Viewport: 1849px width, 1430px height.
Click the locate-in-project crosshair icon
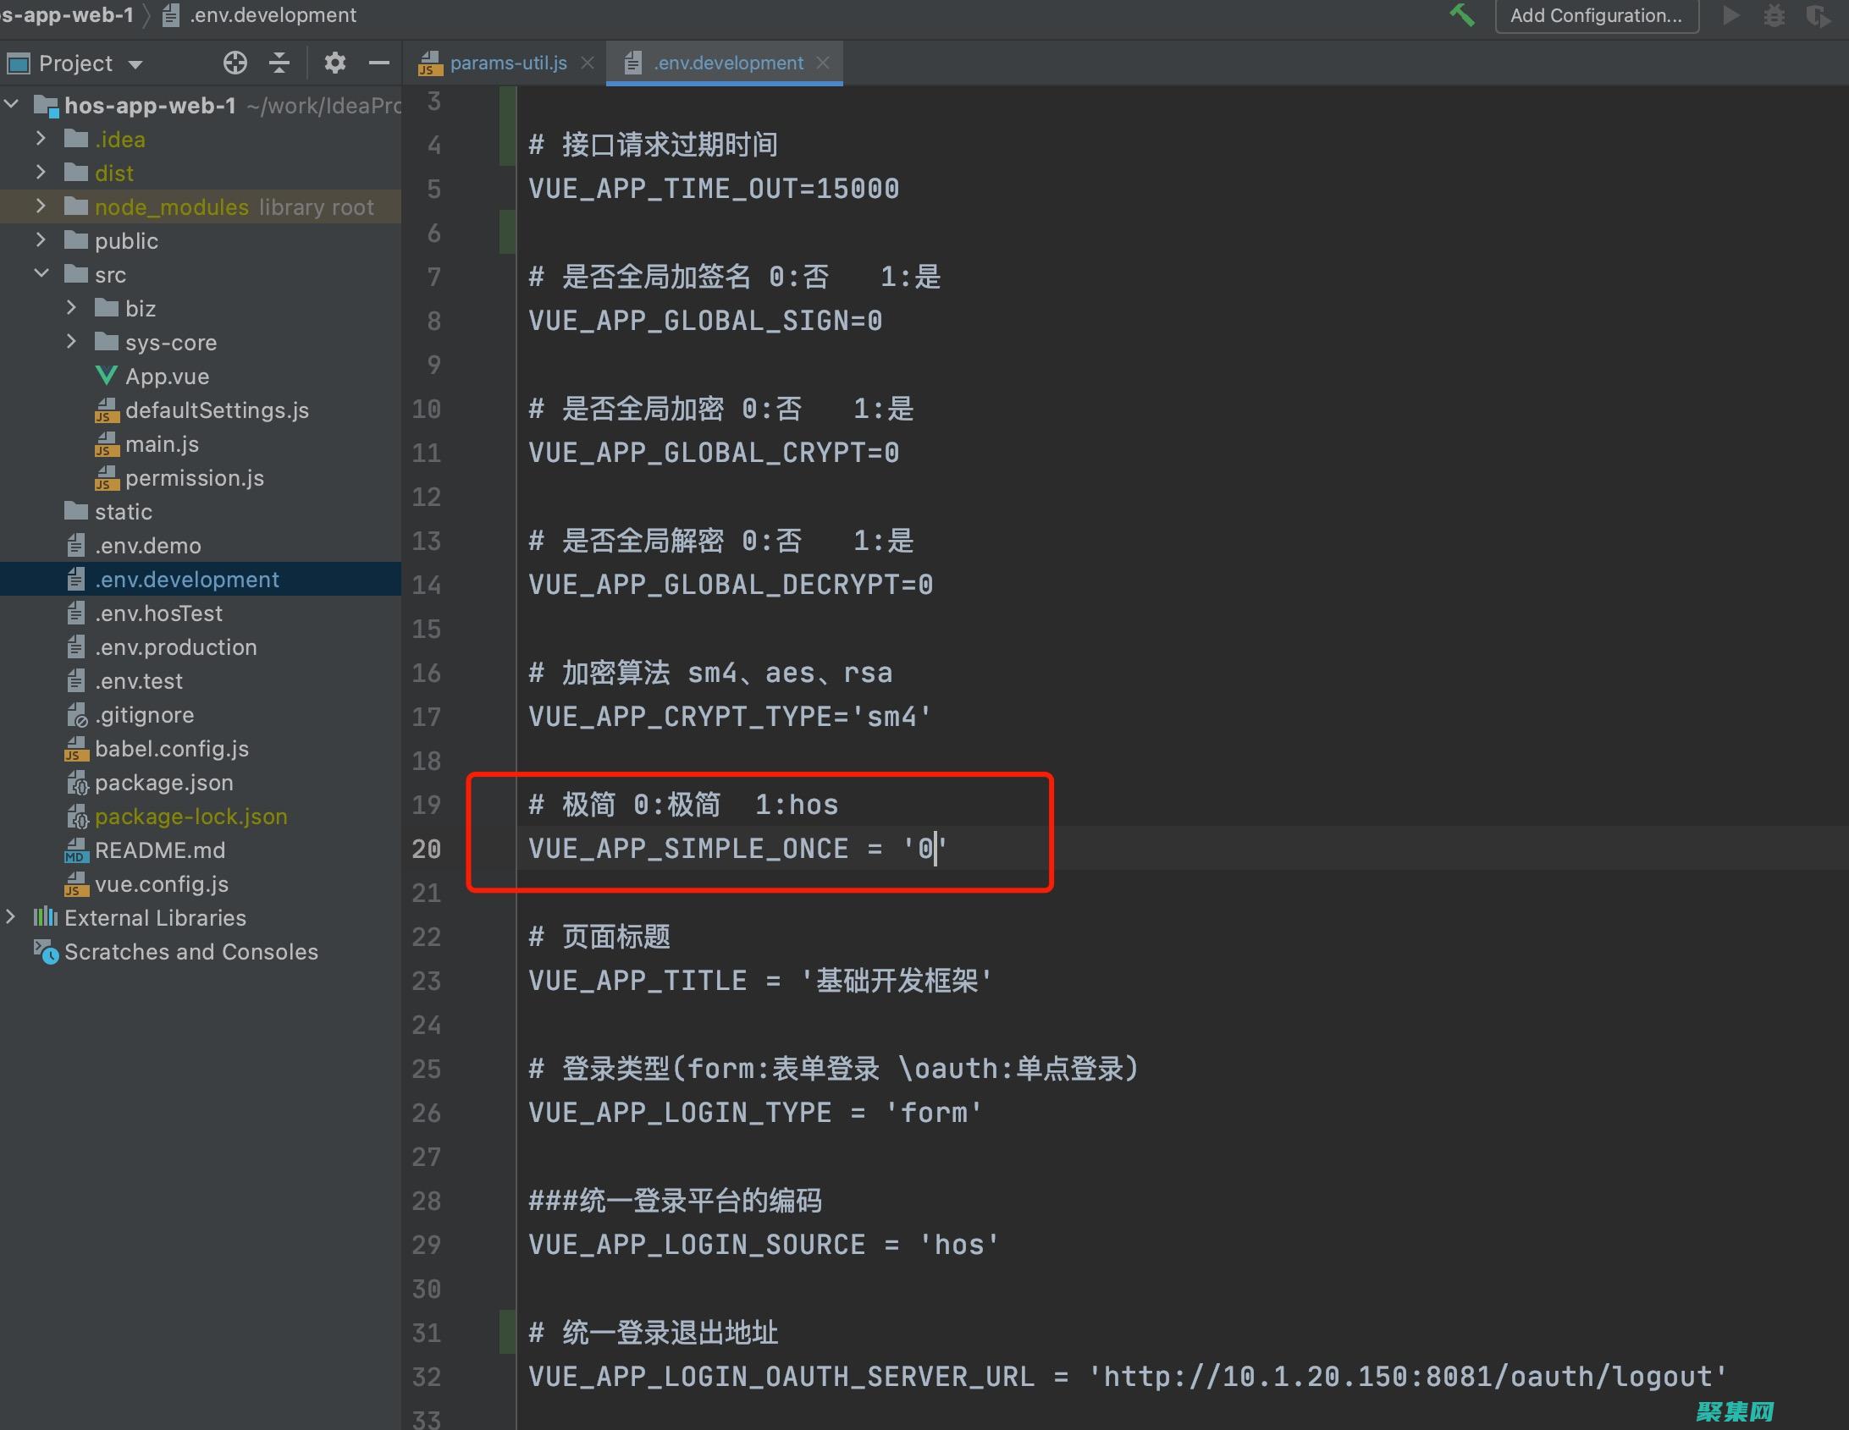pyautogui.click(x=235, y=63)
